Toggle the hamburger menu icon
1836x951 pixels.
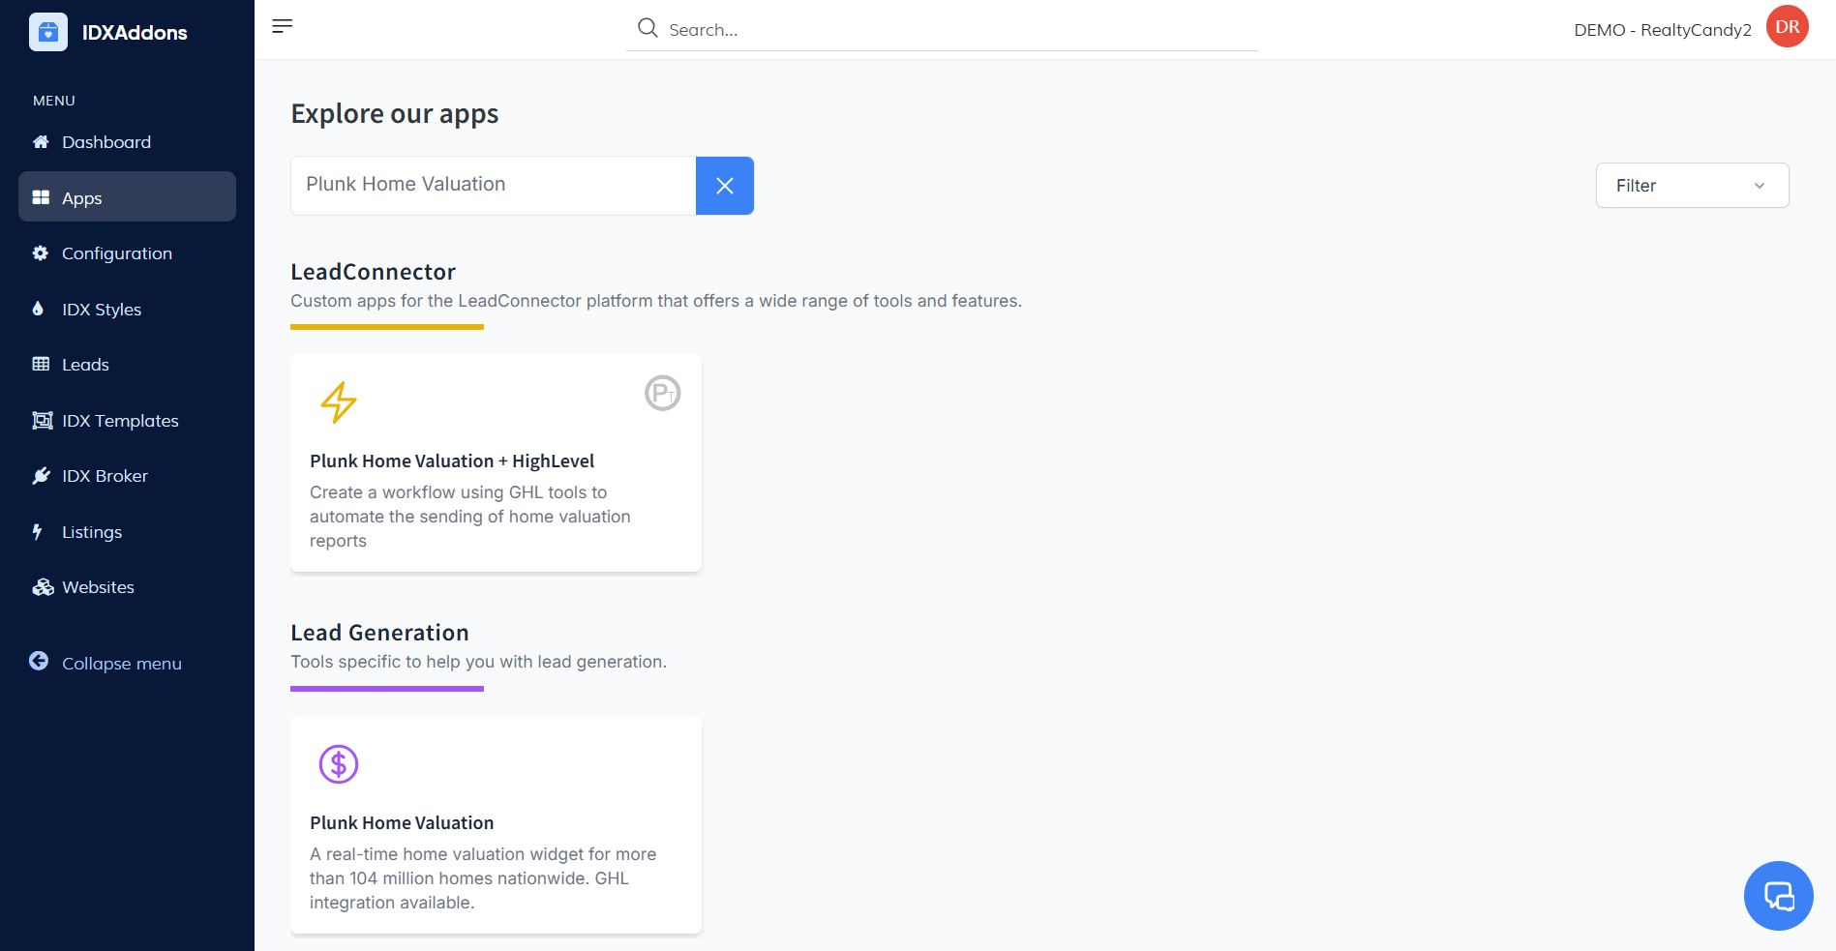282,26
